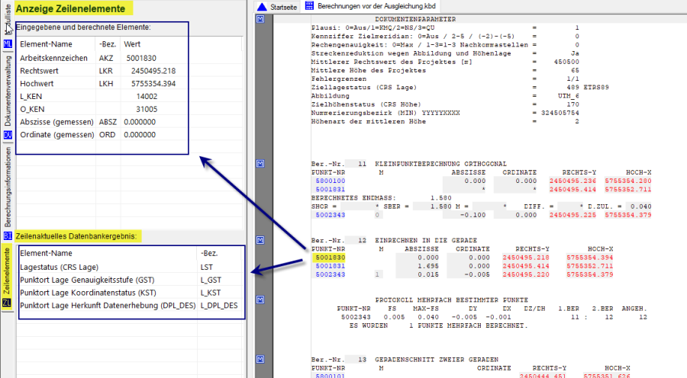Click the blue triangle Startseite icon
The height and width of the screenshot is (378, 687).
pos(263,6)
